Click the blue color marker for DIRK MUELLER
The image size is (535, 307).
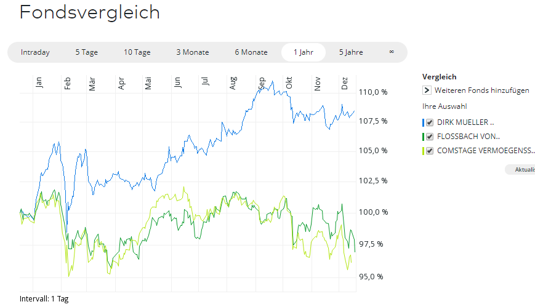[x=424, y=122]
